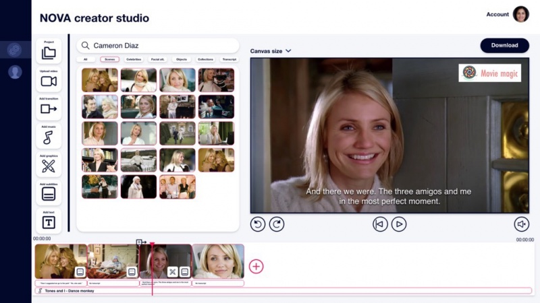Screen dimensions: 540x303
Task: Mute the preview volume
Action: (521, 224)
